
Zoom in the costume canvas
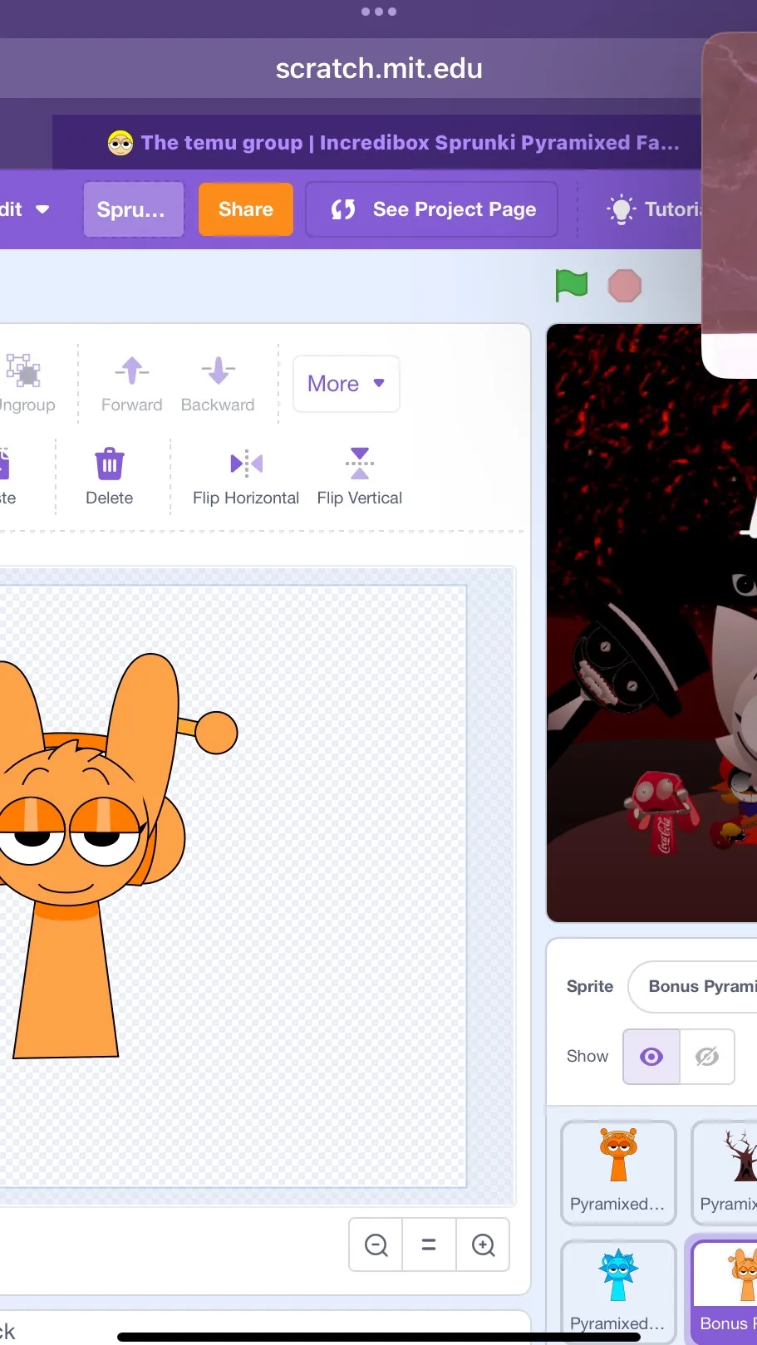pos(483,1244)
